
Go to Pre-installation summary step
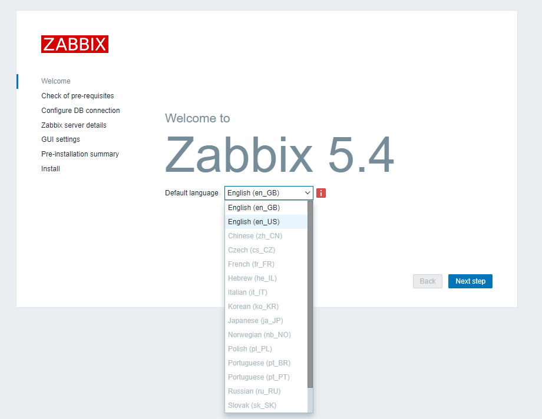pyautogui.click(x=80, y=154)
